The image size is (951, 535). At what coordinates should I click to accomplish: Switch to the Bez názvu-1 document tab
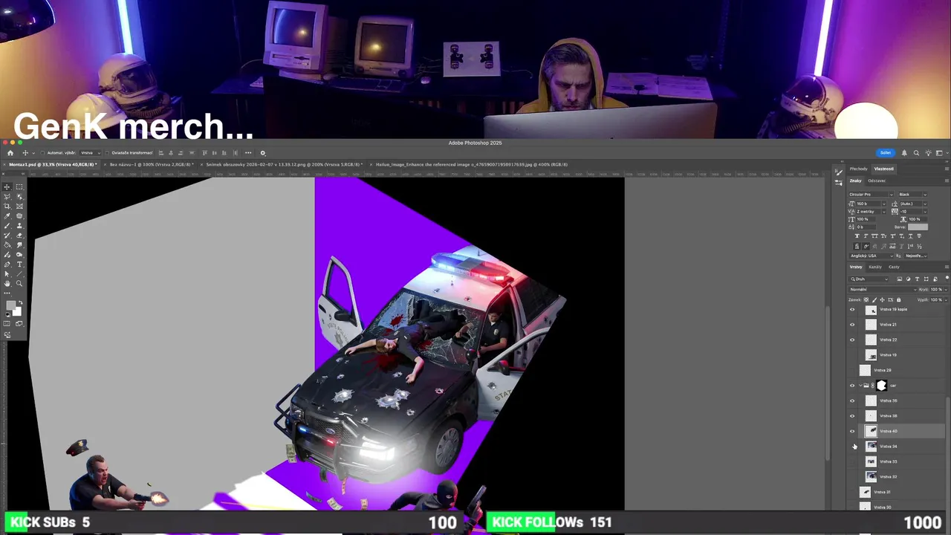click(x=151, y=164)
